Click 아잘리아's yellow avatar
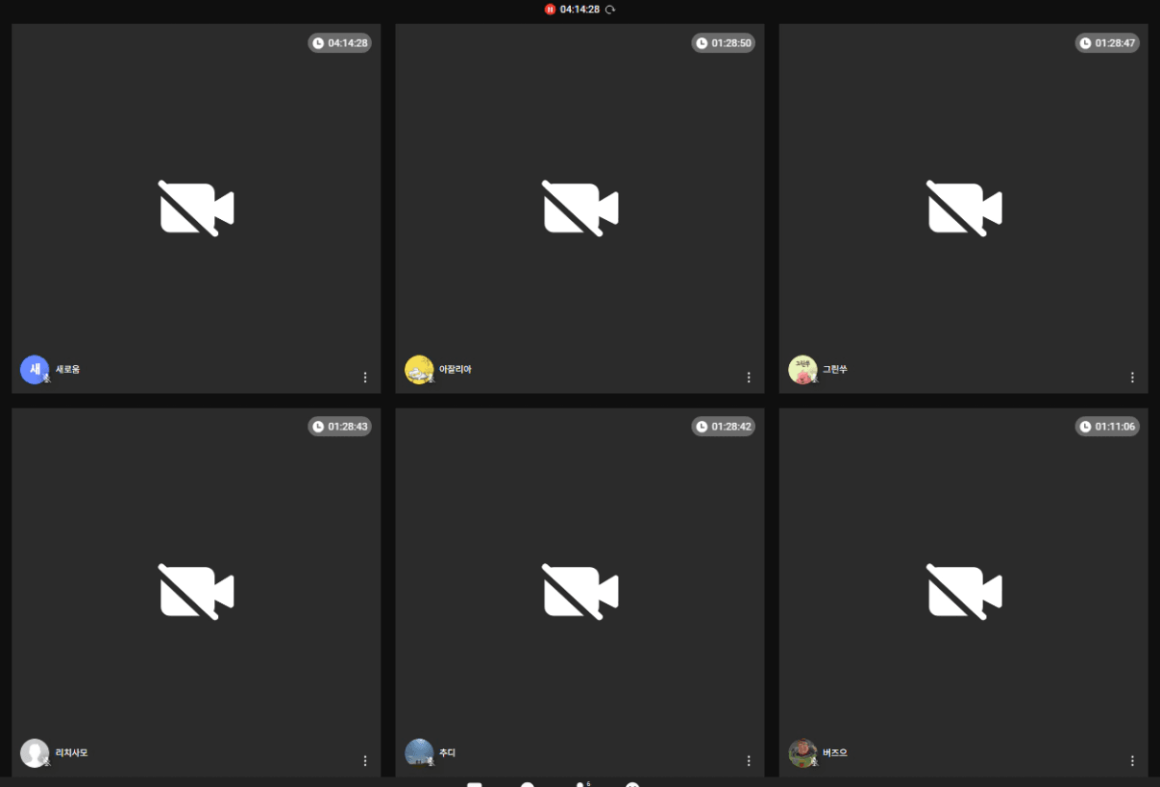The image size is (1160, 787). [x=419, y=370]
